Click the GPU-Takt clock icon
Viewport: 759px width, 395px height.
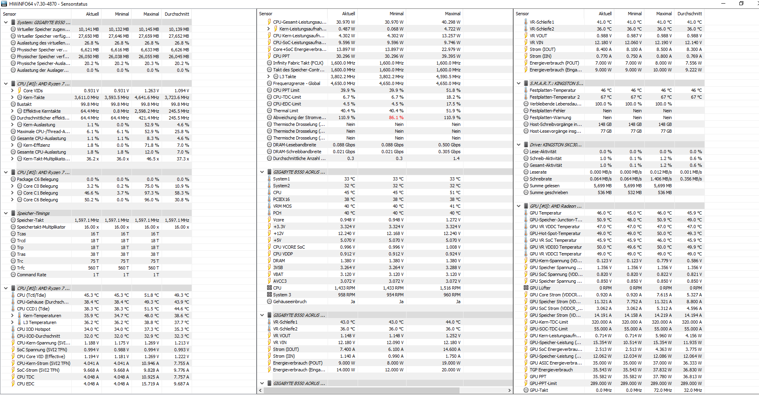click(526, 390)
